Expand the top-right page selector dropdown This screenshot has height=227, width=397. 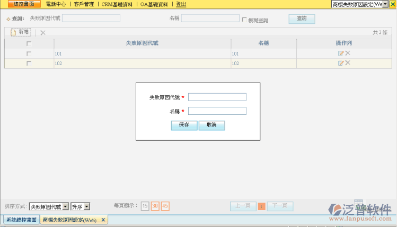pos(385,4)
